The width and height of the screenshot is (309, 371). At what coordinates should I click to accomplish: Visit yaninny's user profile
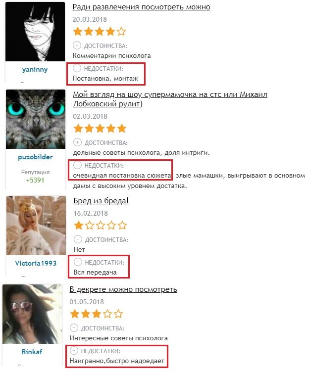click(x=35, y=70)
